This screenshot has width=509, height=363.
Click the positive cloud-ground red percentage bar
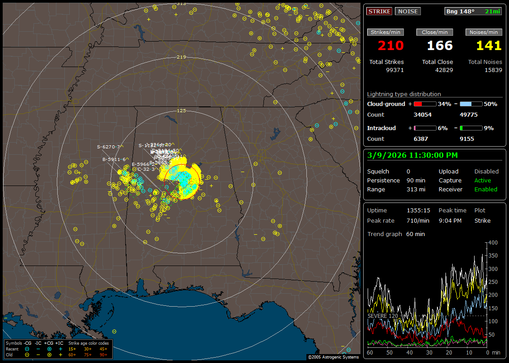click(424, 104)
